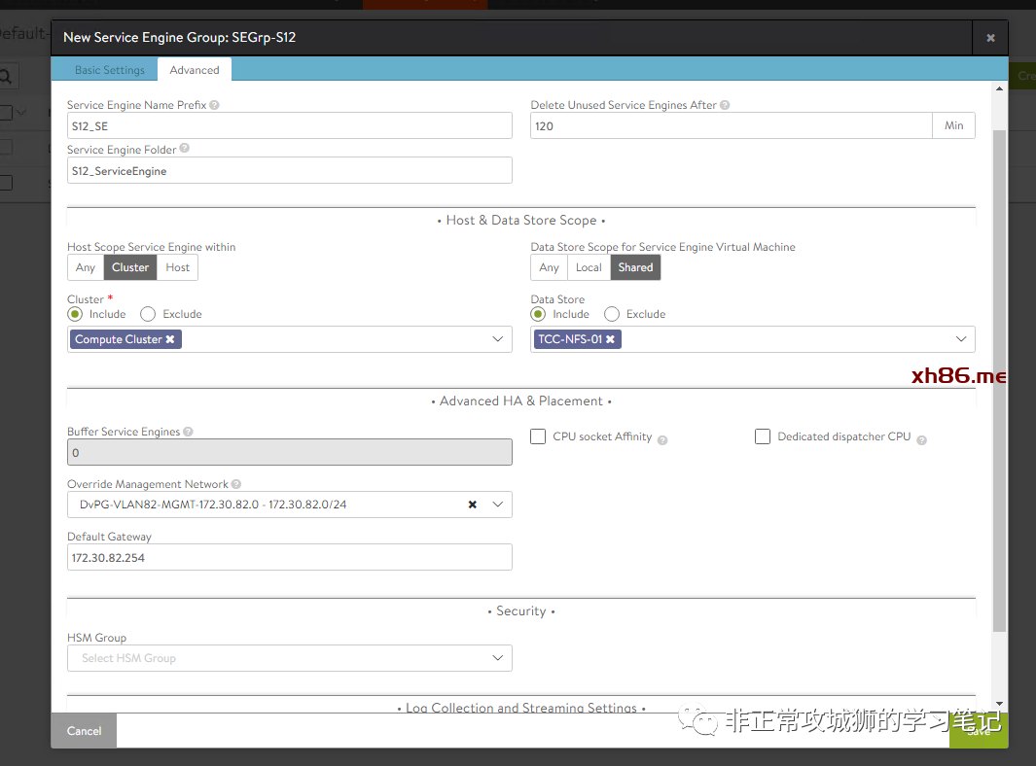Viewport: 1036px width, 766px height.
Task: Expand the Cluster dropdown list
Action: point(498,339)
